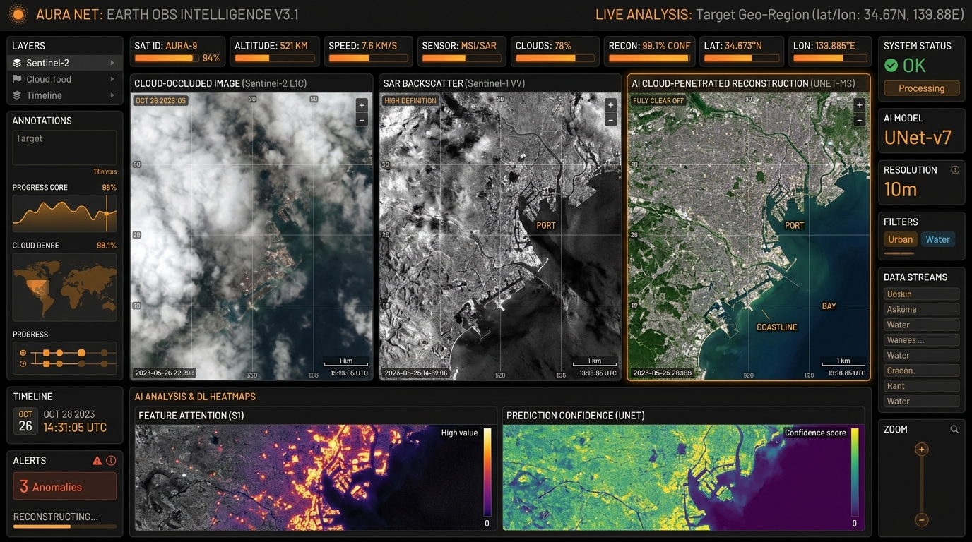Click the Alerts warning triangle icon
This screenshot has height=542, width=972.
point(97,461)
